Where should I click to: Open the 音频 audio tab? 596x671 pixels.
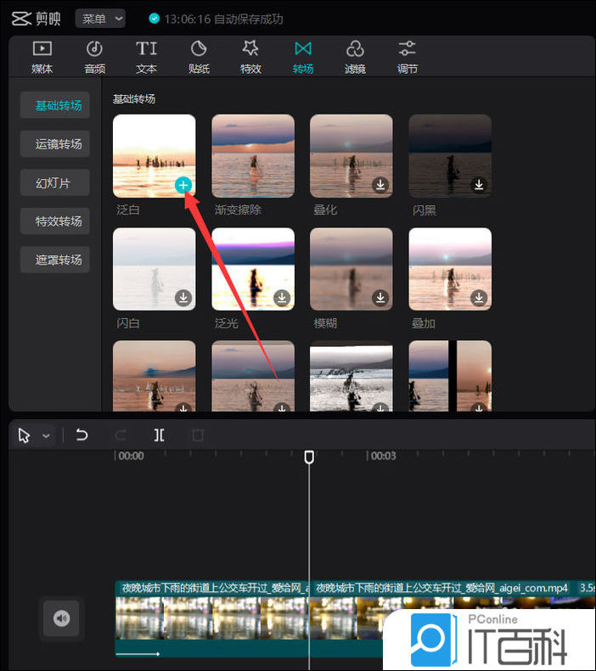94,57
